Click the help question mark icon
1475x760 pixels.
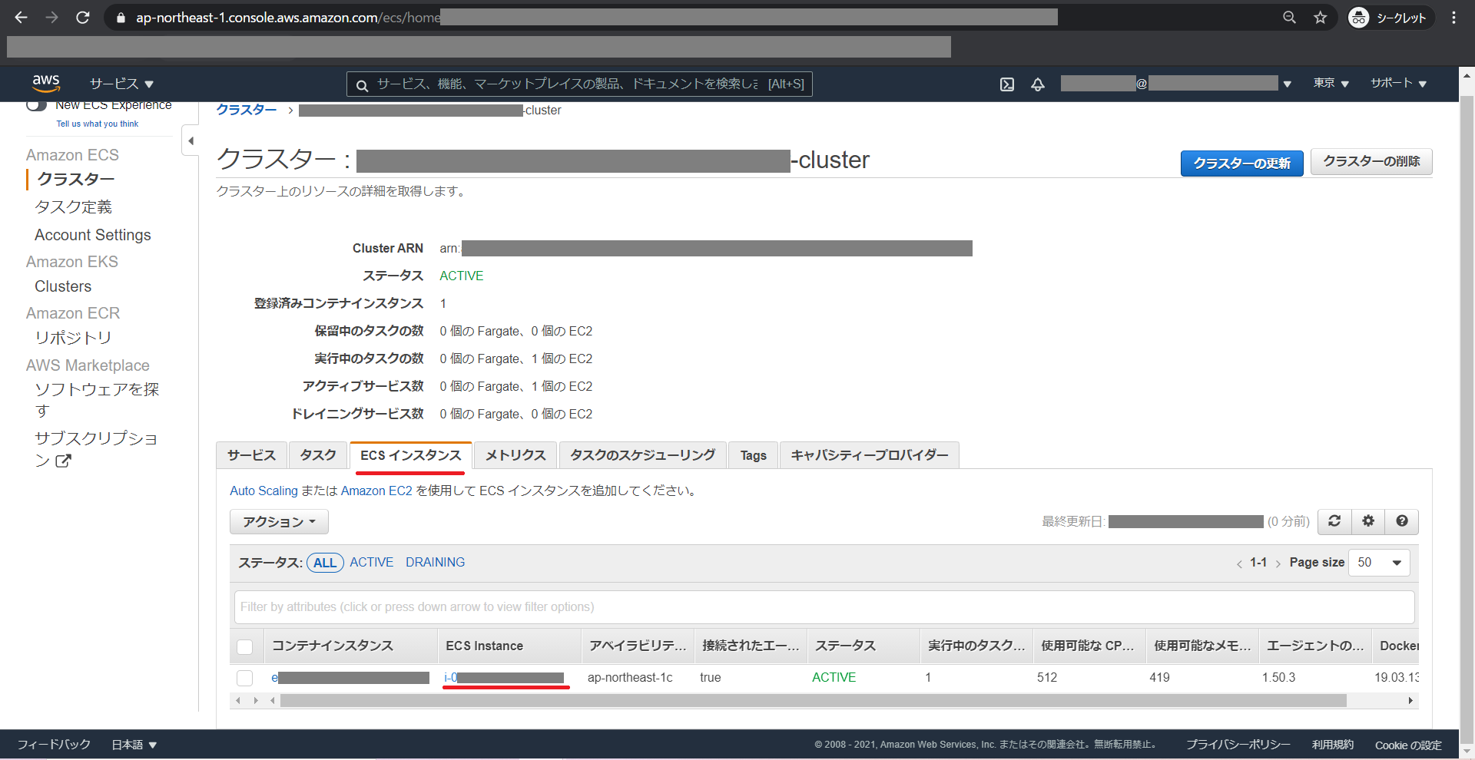[1401, 521]
